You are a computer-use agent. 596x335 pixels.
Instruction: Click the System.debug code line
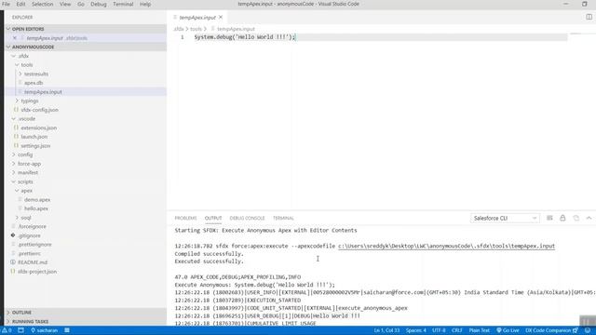click(245, 37)
